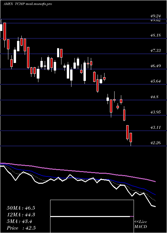167x233 pixels.
Task: Click the Price : 42.5 readout
Action: (21, 228)
